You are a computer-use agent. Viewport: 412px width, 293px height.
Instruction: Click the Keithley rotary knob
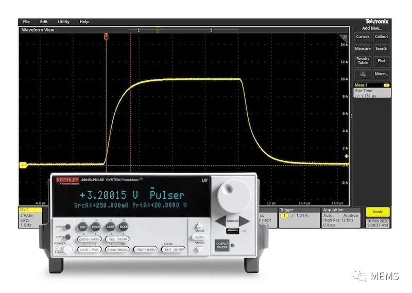pyautogui.click(x=234, y=197)
